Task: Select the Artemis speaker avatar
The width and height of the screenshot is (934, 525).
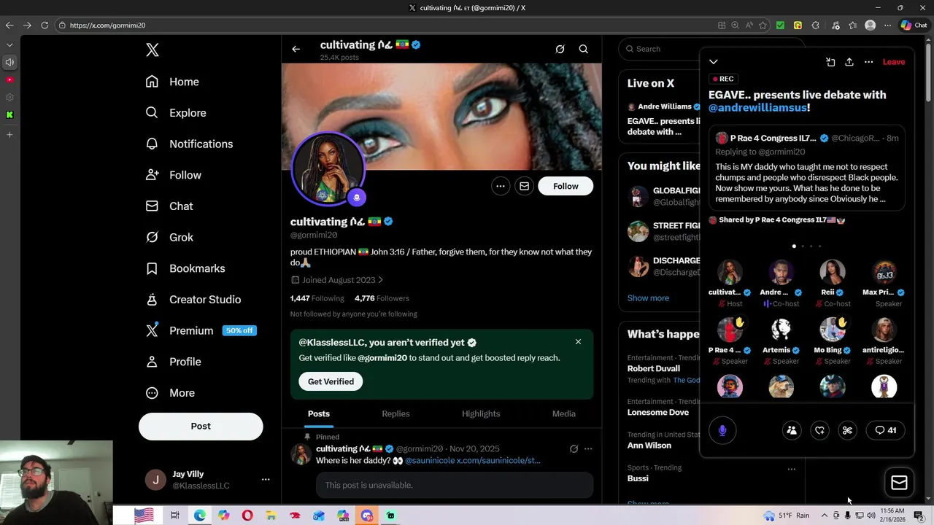Action: tap(781, 330)
